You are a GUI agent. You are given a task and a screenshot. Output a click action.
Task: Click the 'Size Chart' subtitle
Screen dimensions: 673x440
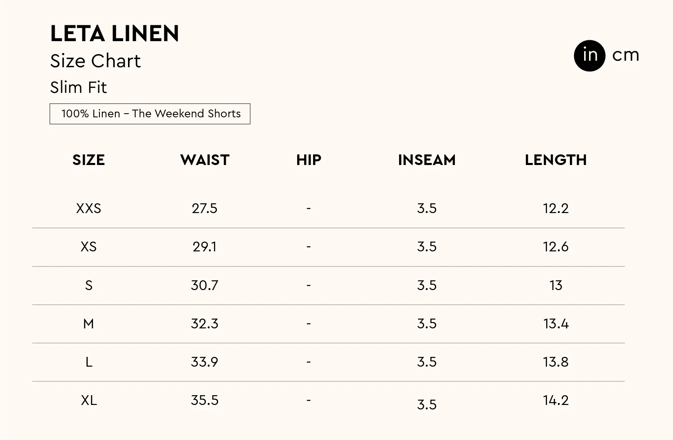pyautogui.click(x=95, y=61)
